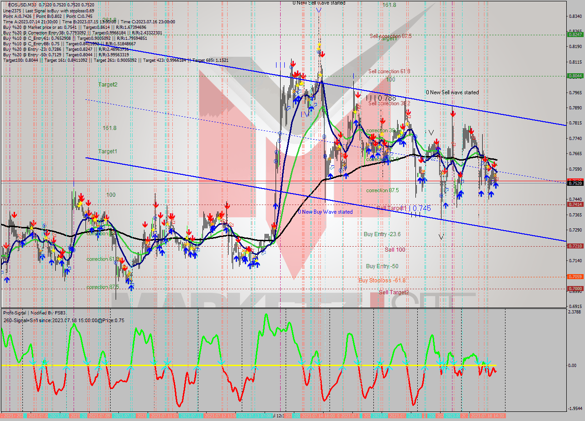Click the Sell Target1 0.745 label

click(402, 208)
